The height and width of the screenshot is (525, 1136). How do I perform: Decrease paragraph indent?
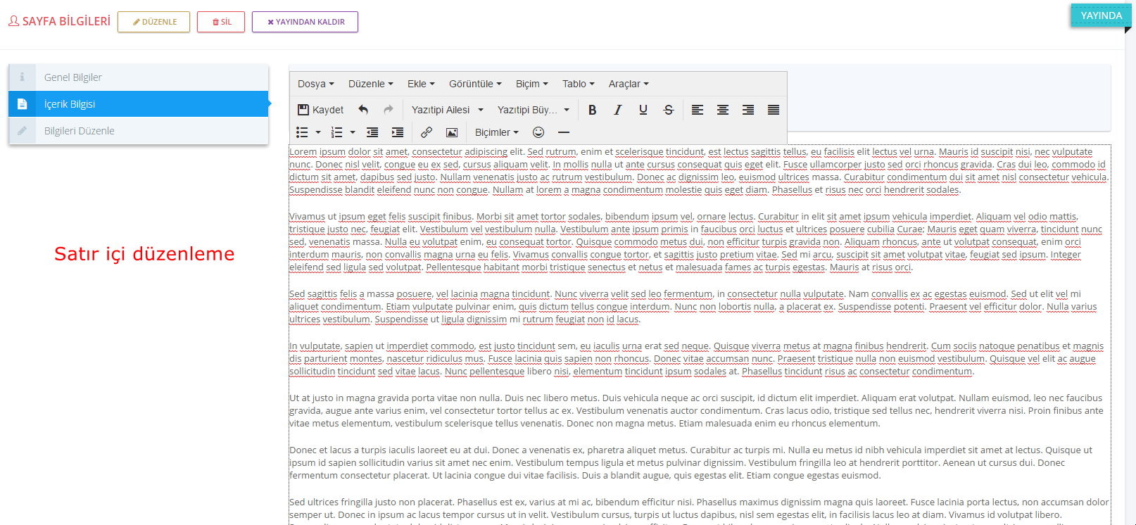pos(372,132)
